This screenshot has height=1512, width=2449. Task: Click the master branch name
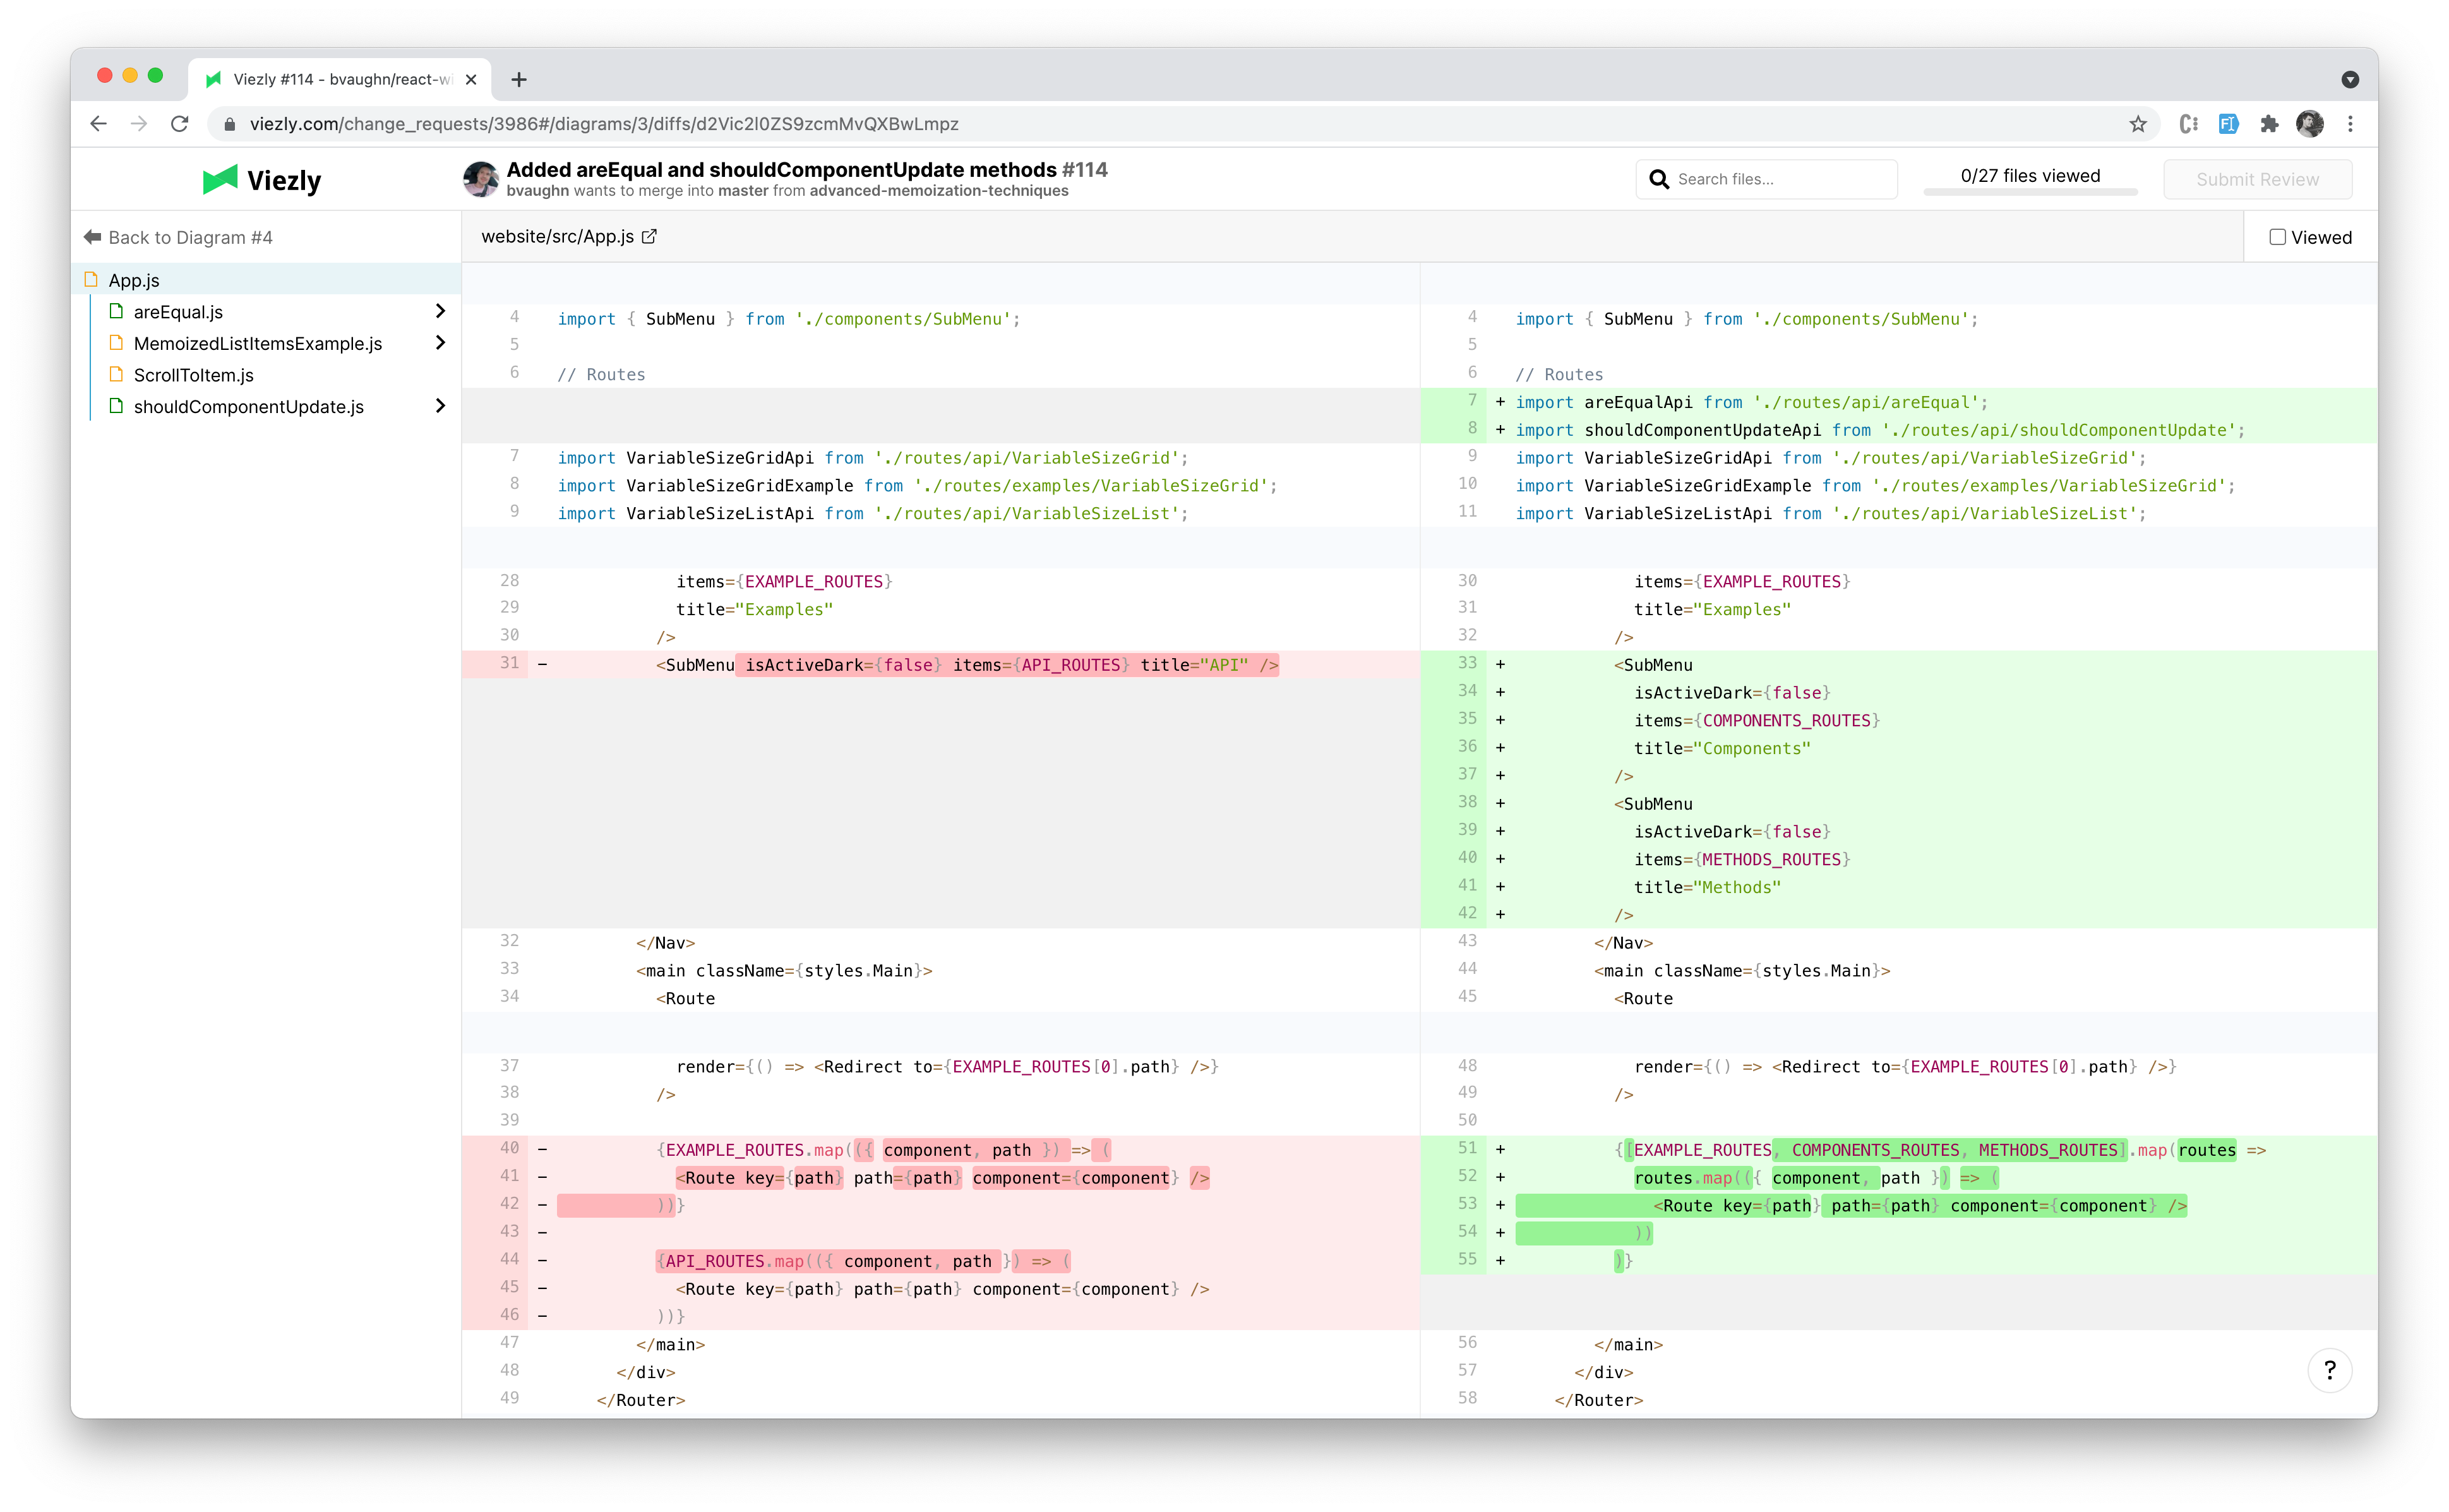click(744, 191)
